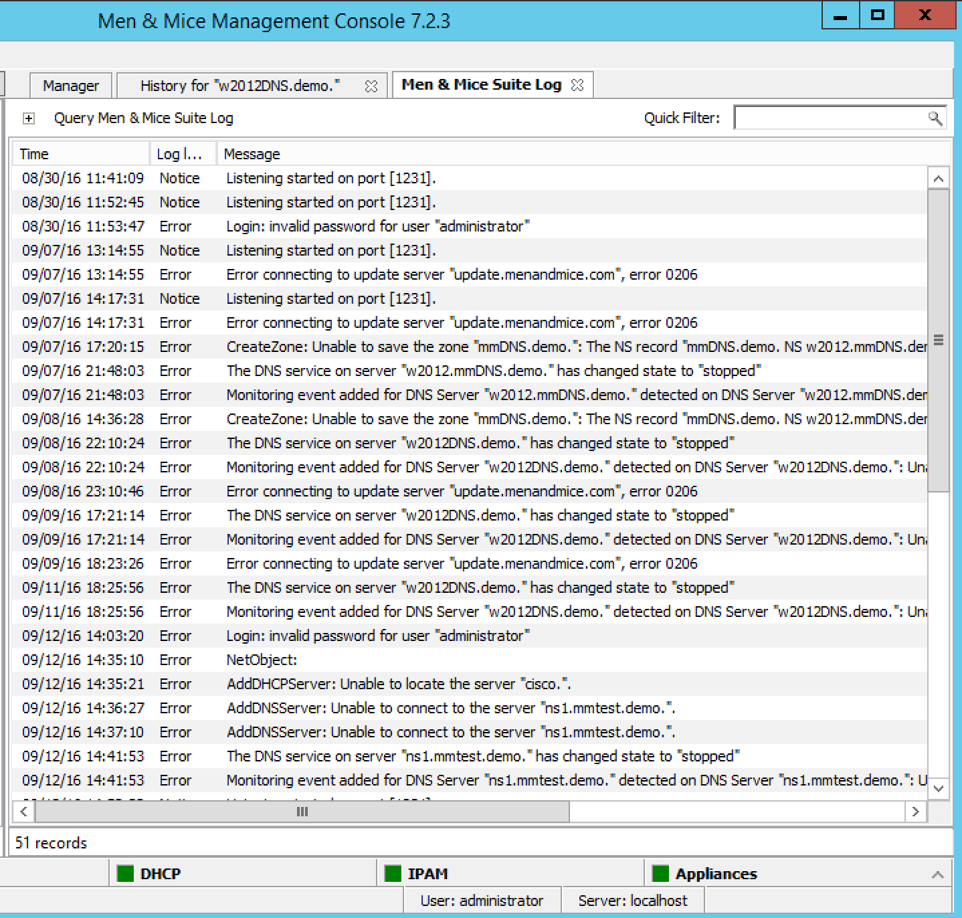Click the Log level column header
The height and width of the screenshot is (918, 962).
(179, 154)
